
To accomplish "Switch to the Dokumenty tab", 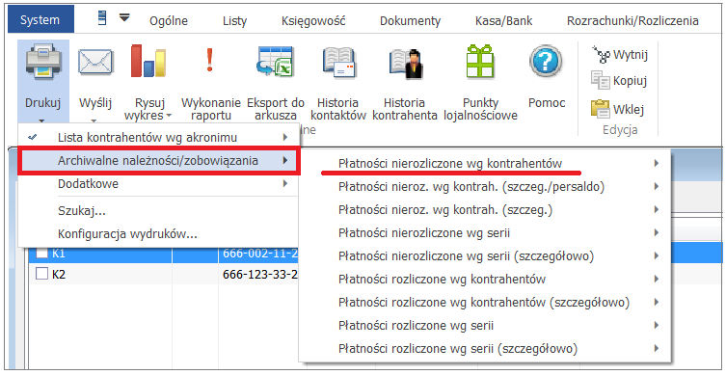I will tap(410, 21).
